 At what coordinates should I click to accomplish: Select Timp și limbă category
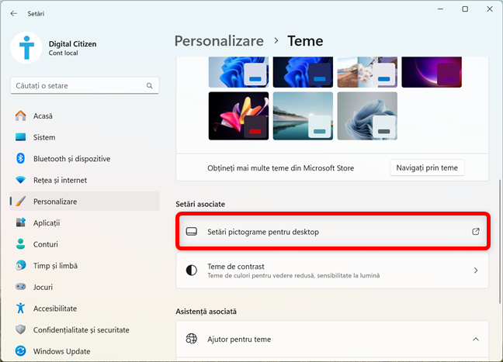tap(55, 265)
